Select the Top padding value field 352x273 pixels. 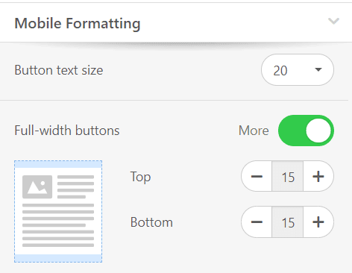pos(288,176)
